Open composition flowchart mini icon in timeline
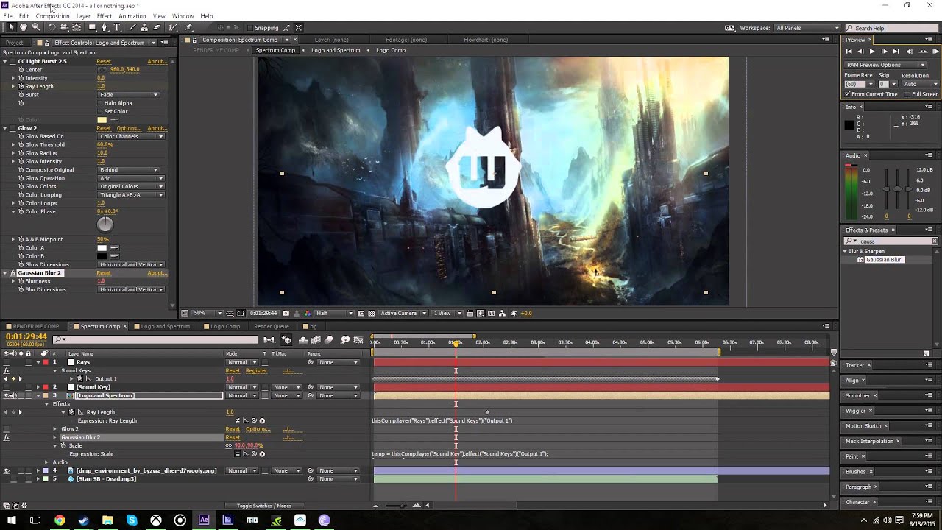Viewport: 942px width, 530px height. [x=269, y=339]
